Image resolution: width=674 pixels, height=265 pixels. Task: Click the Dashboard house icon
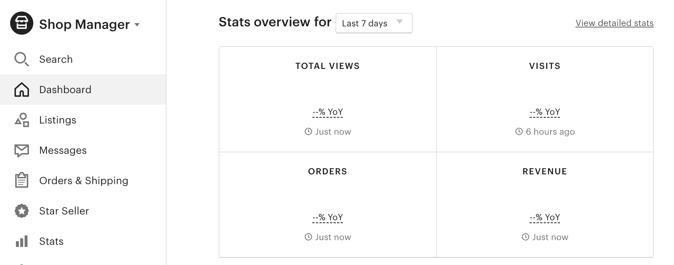[22, 90]
